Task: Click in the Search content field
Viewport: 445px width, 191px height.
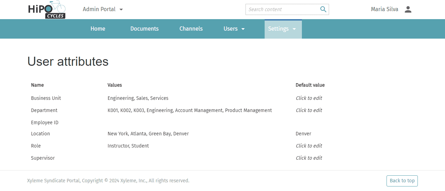Action: [282, 9]
